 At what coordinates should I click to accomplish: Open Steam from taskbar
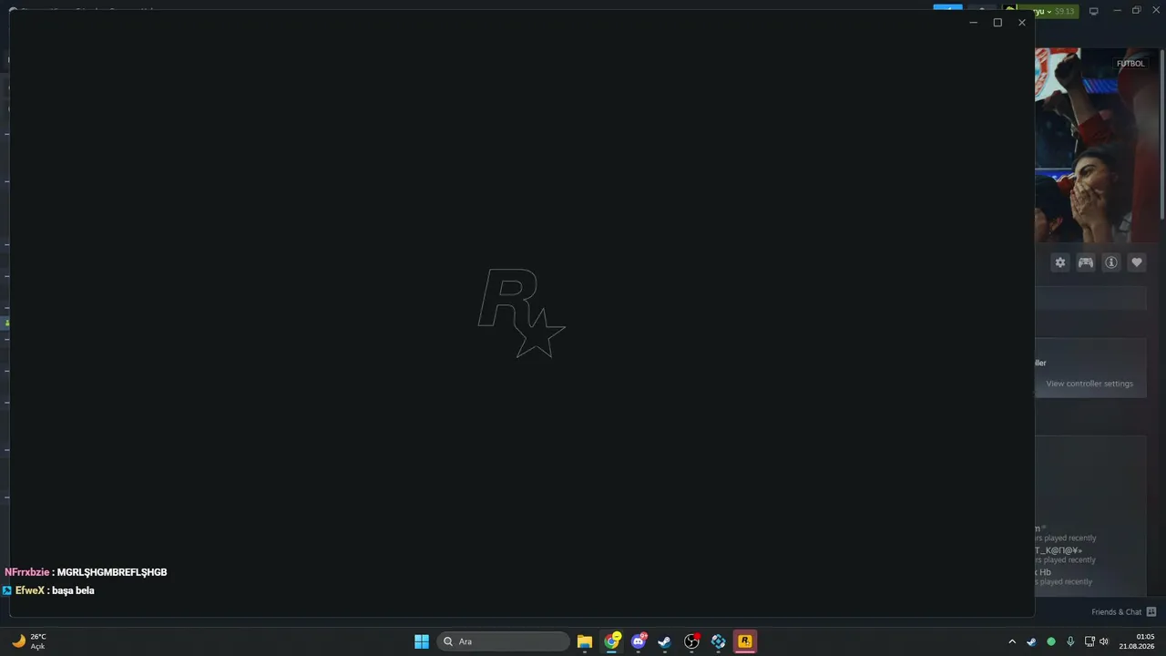pyautogui.click(x=665, y=641)
